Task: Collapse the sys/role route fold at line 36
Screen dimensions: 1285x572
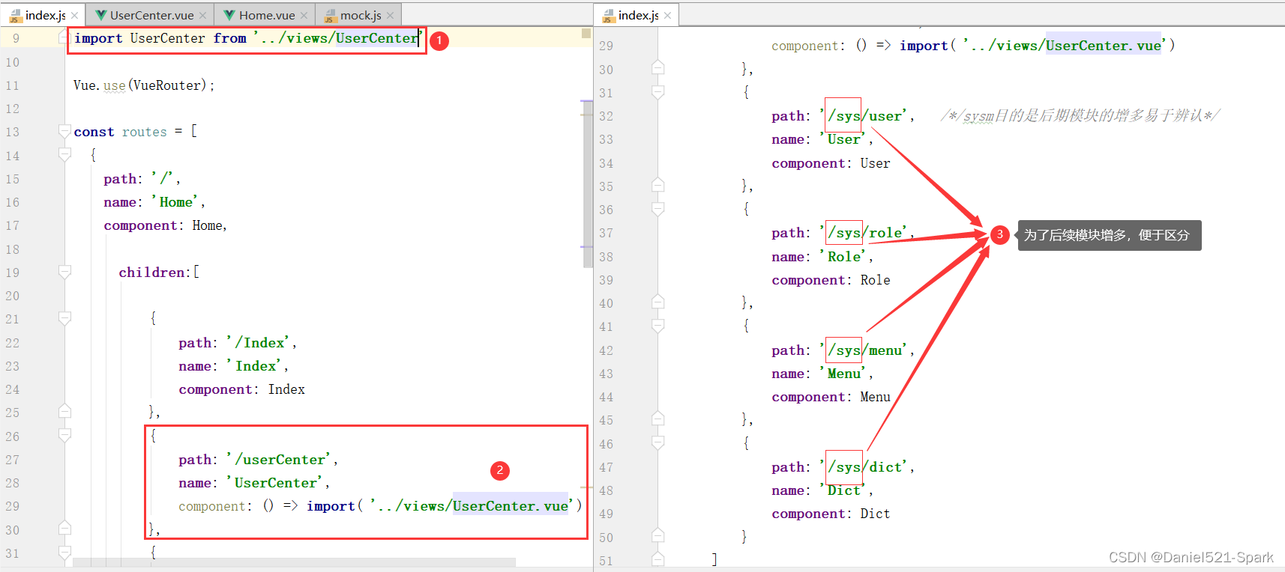Action: [657, 209]
